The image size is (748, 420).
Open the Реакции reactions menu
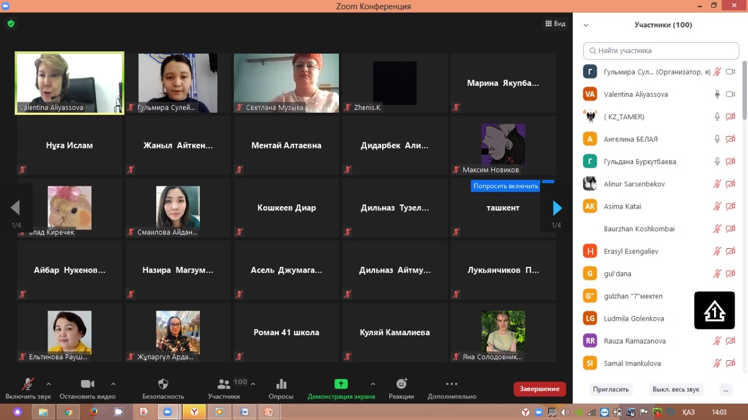tap(401, 388)
